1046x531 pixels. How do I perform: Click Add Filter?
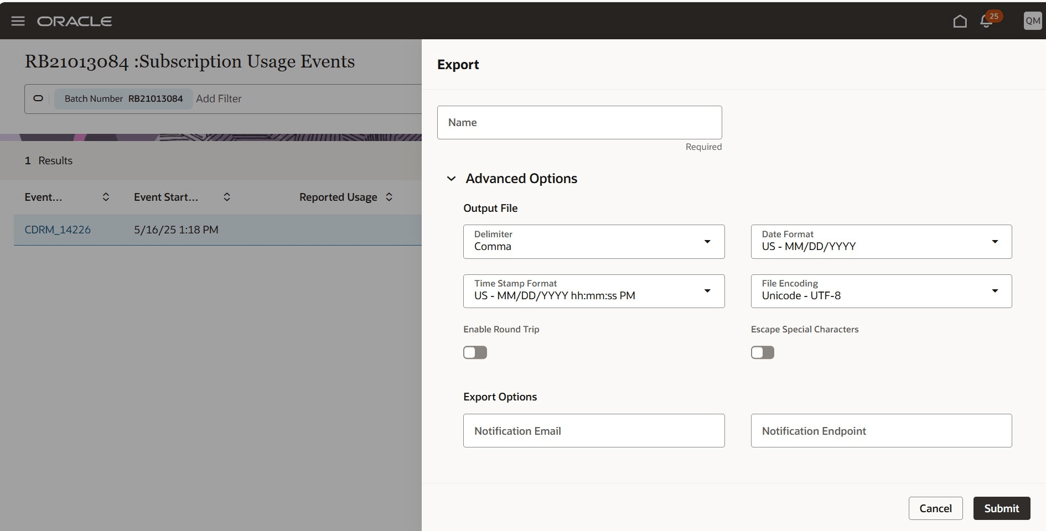219,98
